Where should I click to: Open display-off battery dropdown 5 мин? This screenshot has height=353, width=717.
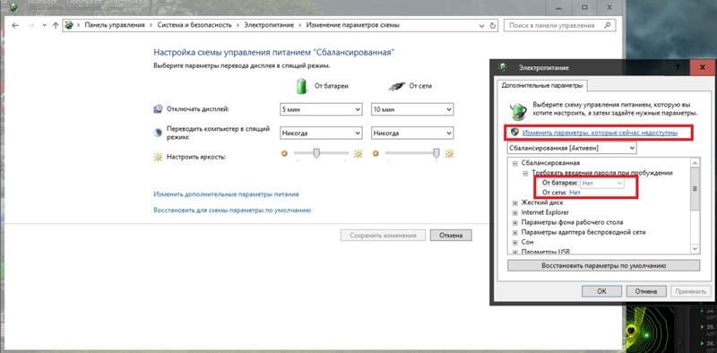tap(321, 109)
